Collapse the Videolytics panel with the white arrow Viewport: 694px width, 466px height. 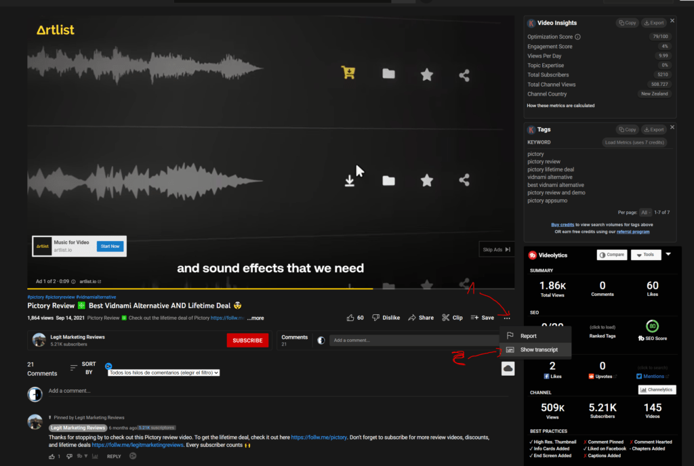[x=668, y=254]
